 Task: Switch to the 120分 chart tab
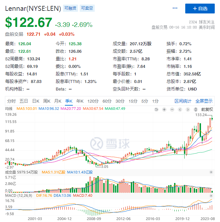tap(93, 101)
